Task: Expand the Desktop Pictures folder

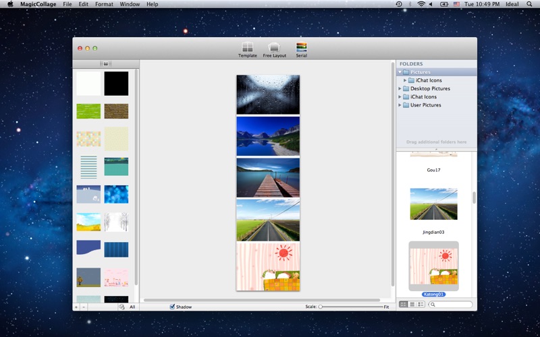Action: tap(400, 88)
